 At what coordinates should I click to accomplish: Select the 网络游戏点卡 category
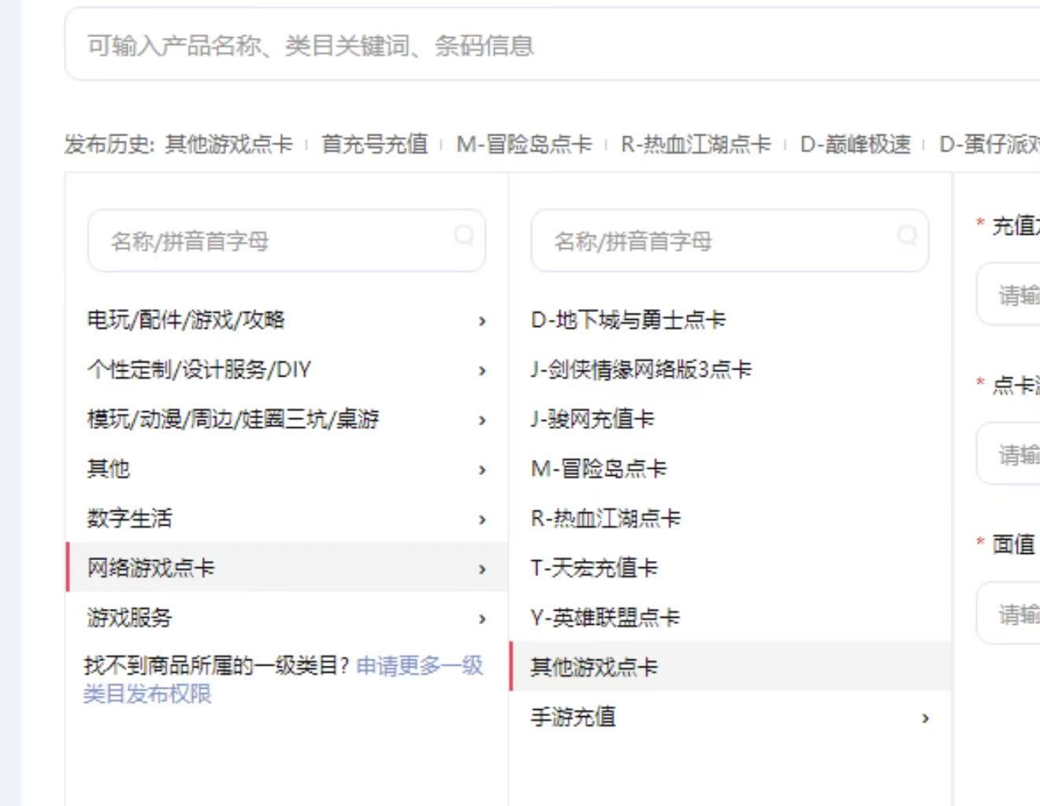click(x=287, y=567)
